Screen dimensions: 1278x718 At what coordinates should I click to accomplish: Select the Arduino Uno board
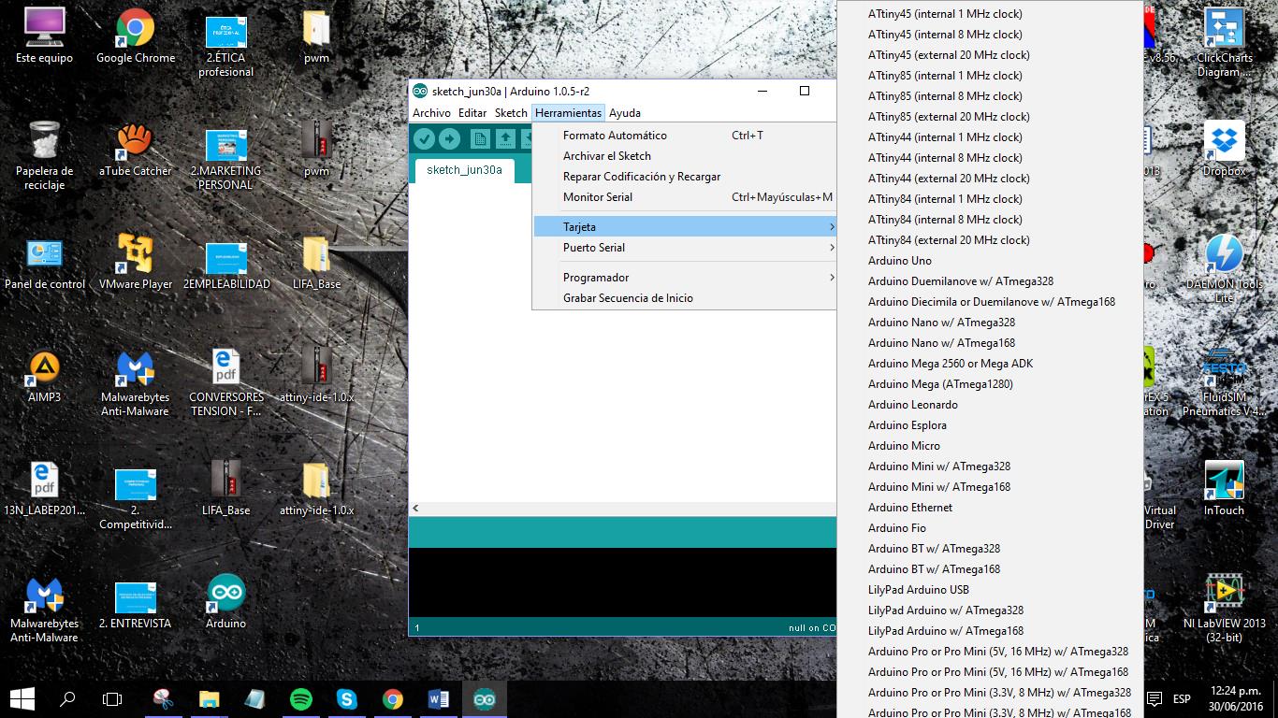pyautogui.click(x=990, y=261)
